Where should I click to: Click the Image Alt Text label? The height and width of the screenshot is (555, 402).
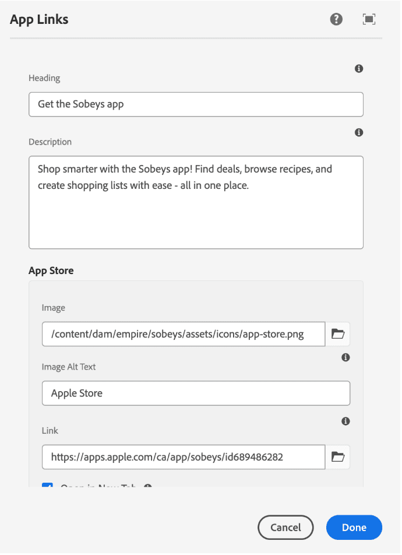[69, 367]
